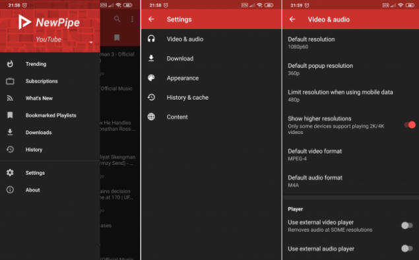Tap the Player section header
Image resolution: width=419 pixels, height=260 pixels.
[x=295, y=209]
